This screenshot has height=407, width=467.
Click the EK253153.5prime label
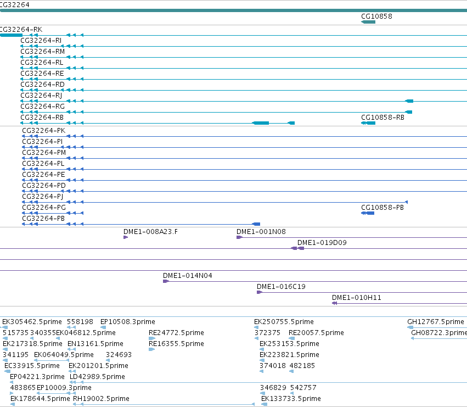[289, 344]
